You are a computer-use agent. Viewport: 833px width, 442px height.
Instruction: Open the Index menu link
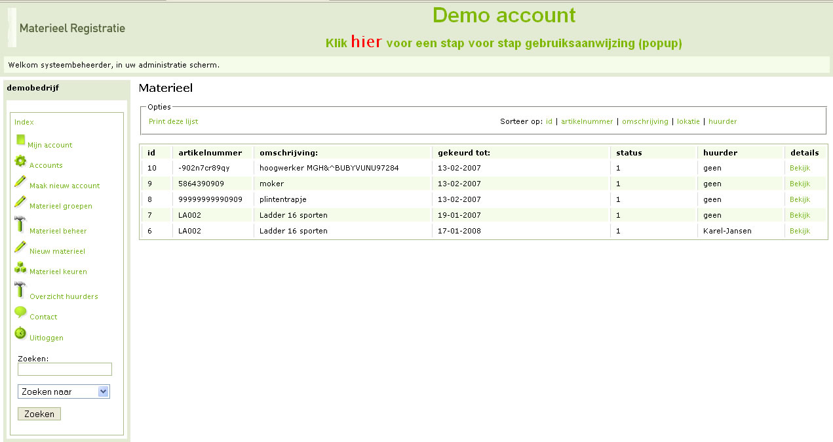[x=24, y=122]
